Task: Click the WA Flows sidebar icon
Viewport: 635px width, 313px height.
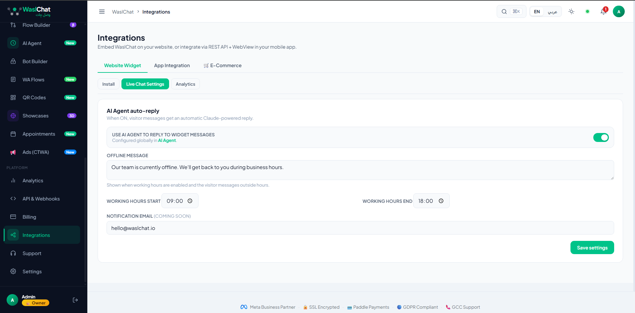Action: [x=13, y=79]
